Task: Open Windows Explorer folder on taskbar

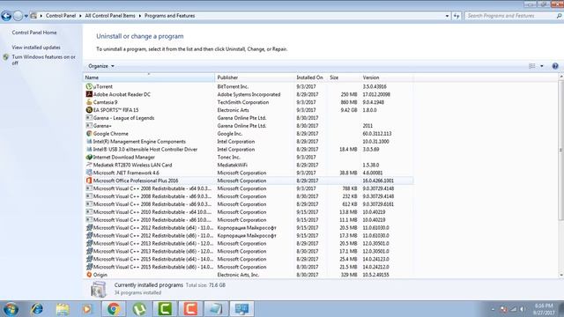Action: tap(63, 309)
